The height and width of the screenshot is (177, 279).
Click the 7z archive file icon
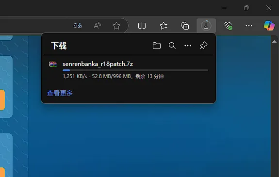53,64
